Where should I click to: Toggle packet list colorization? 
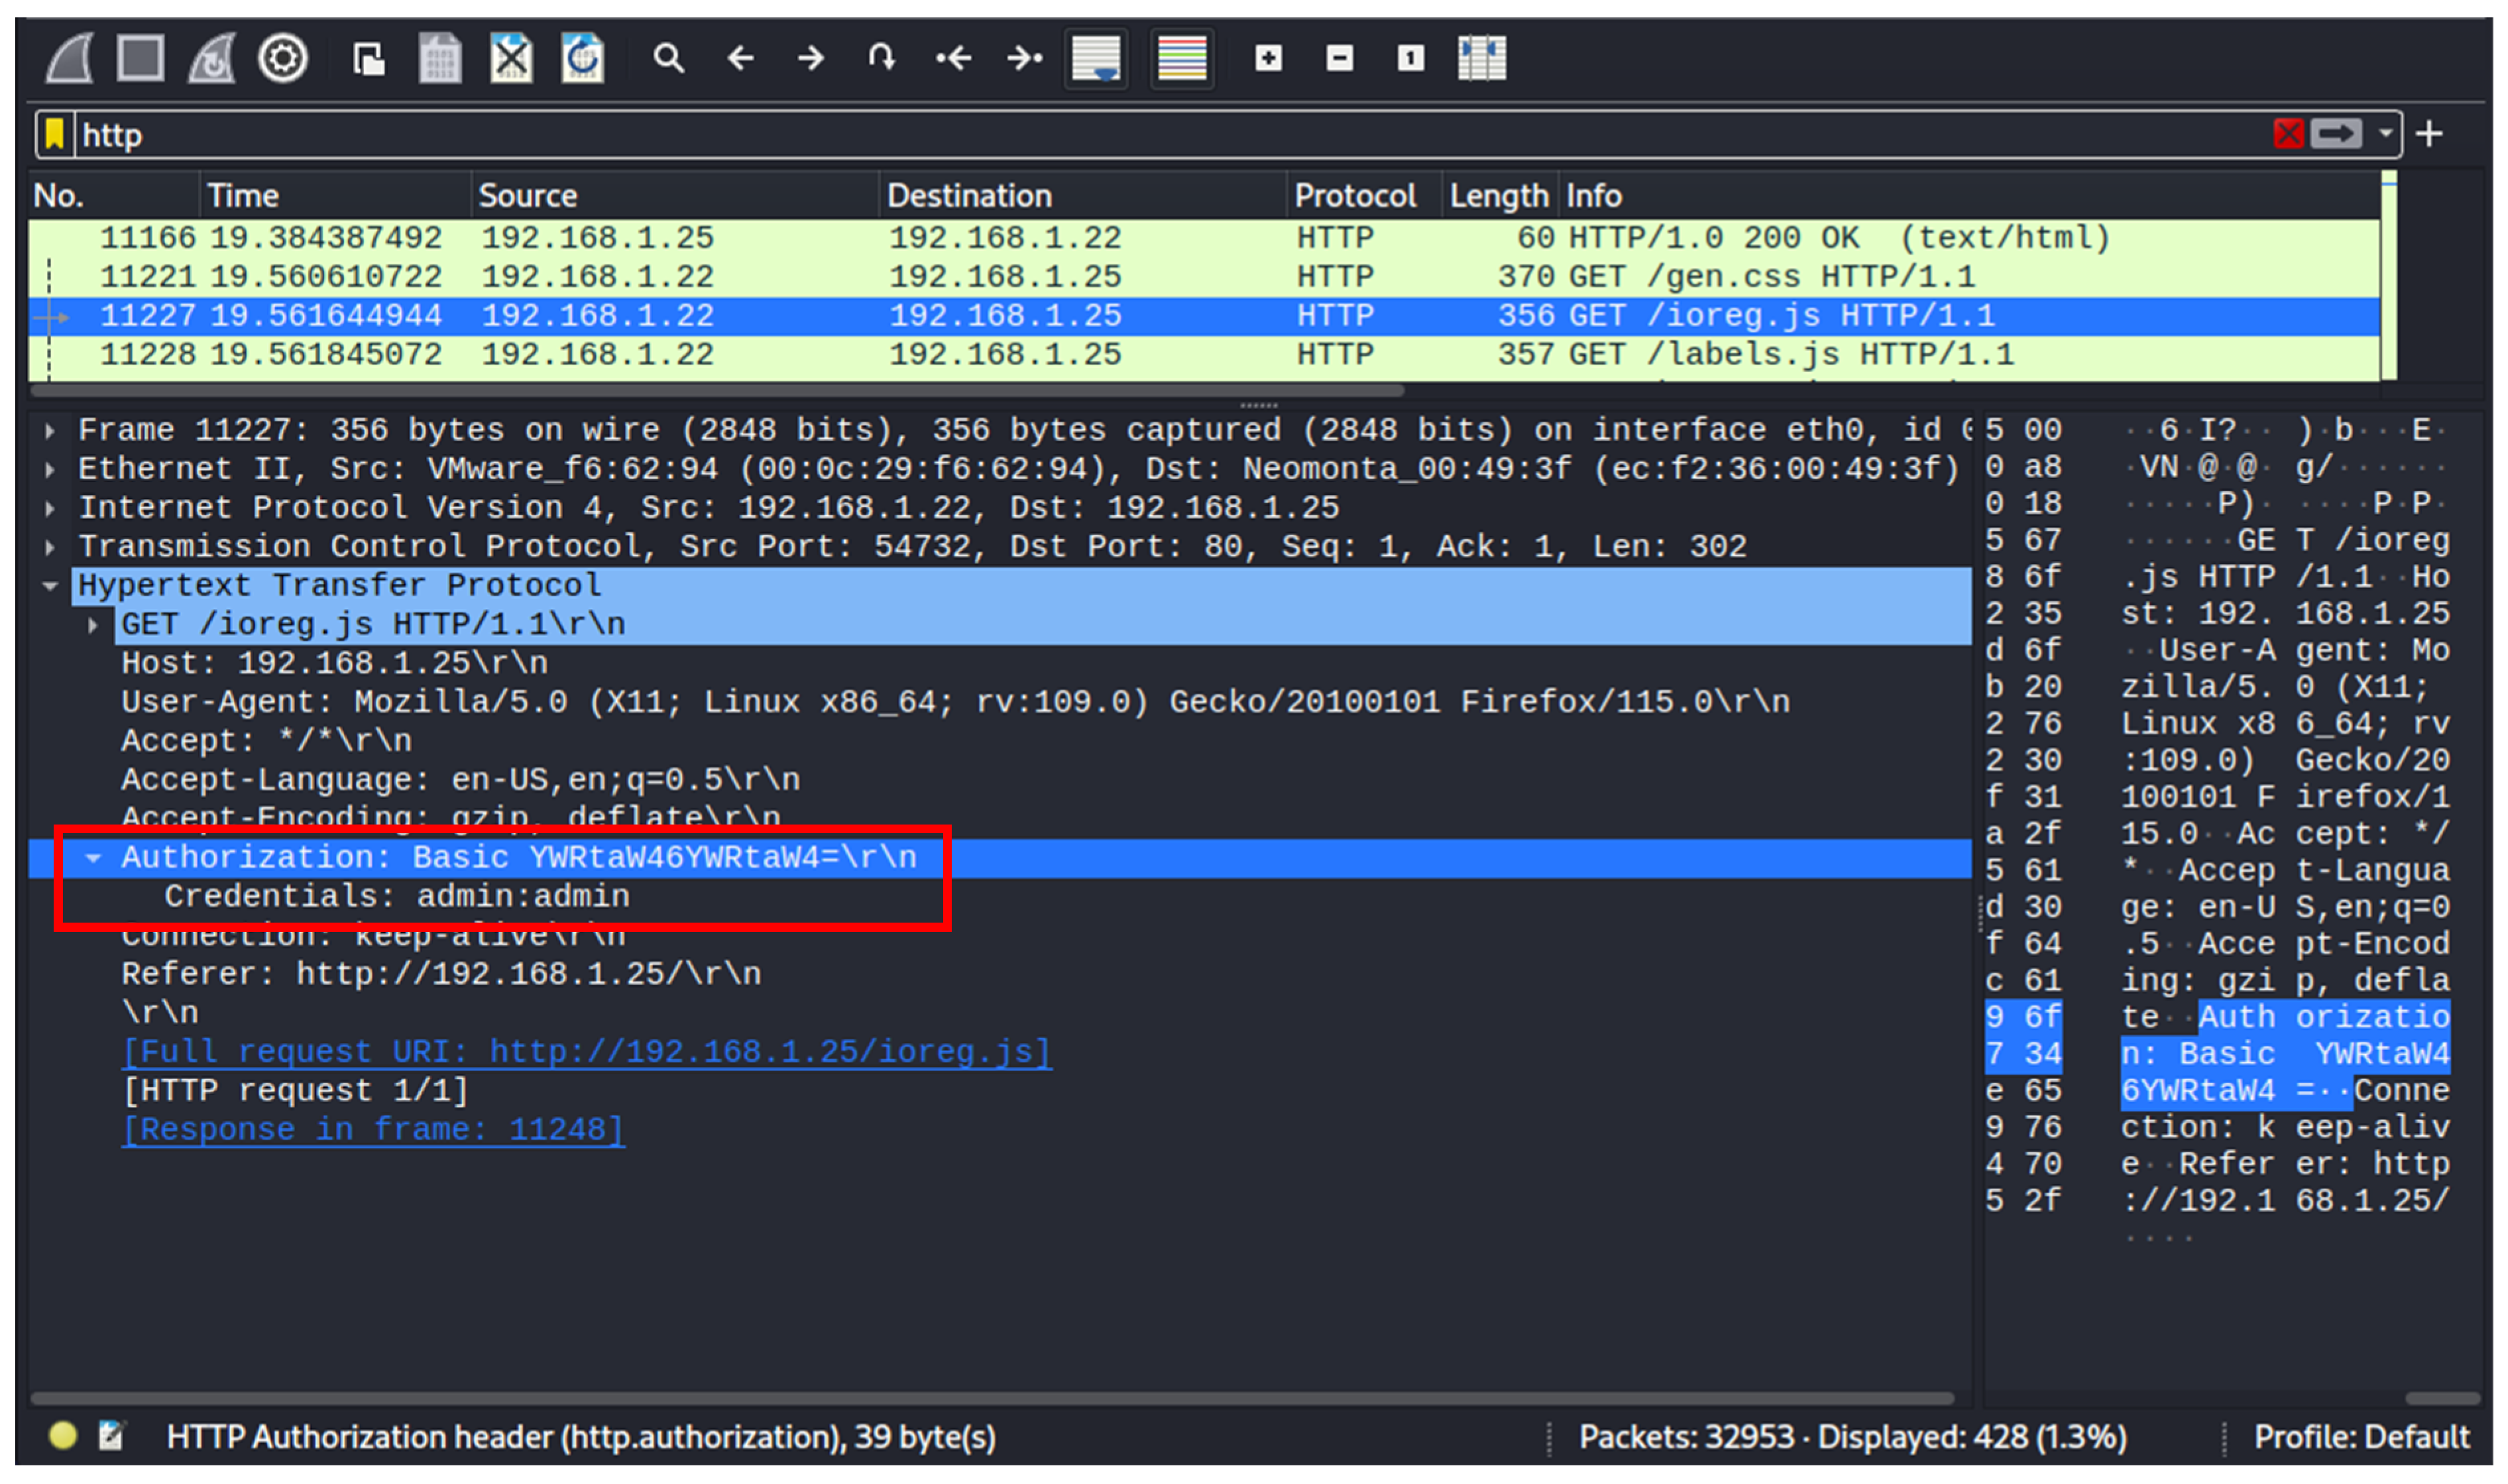[1181, 58]
